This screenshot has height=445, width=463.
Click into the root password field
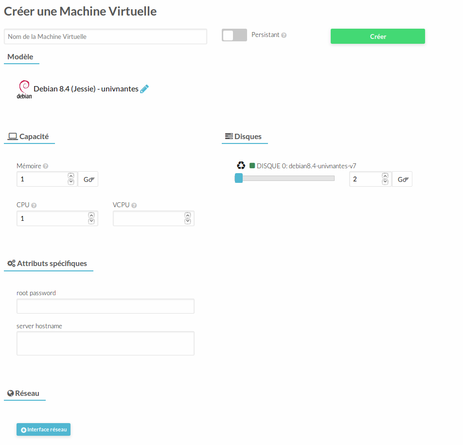tap(106, 306)
